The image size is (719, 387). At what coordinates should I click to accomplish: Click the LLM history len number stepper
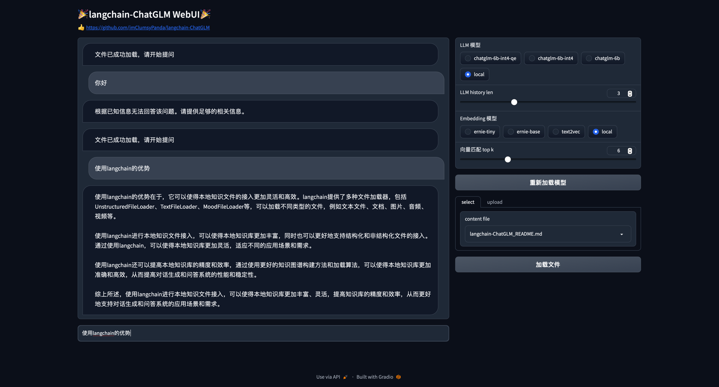tap(630, 93)
